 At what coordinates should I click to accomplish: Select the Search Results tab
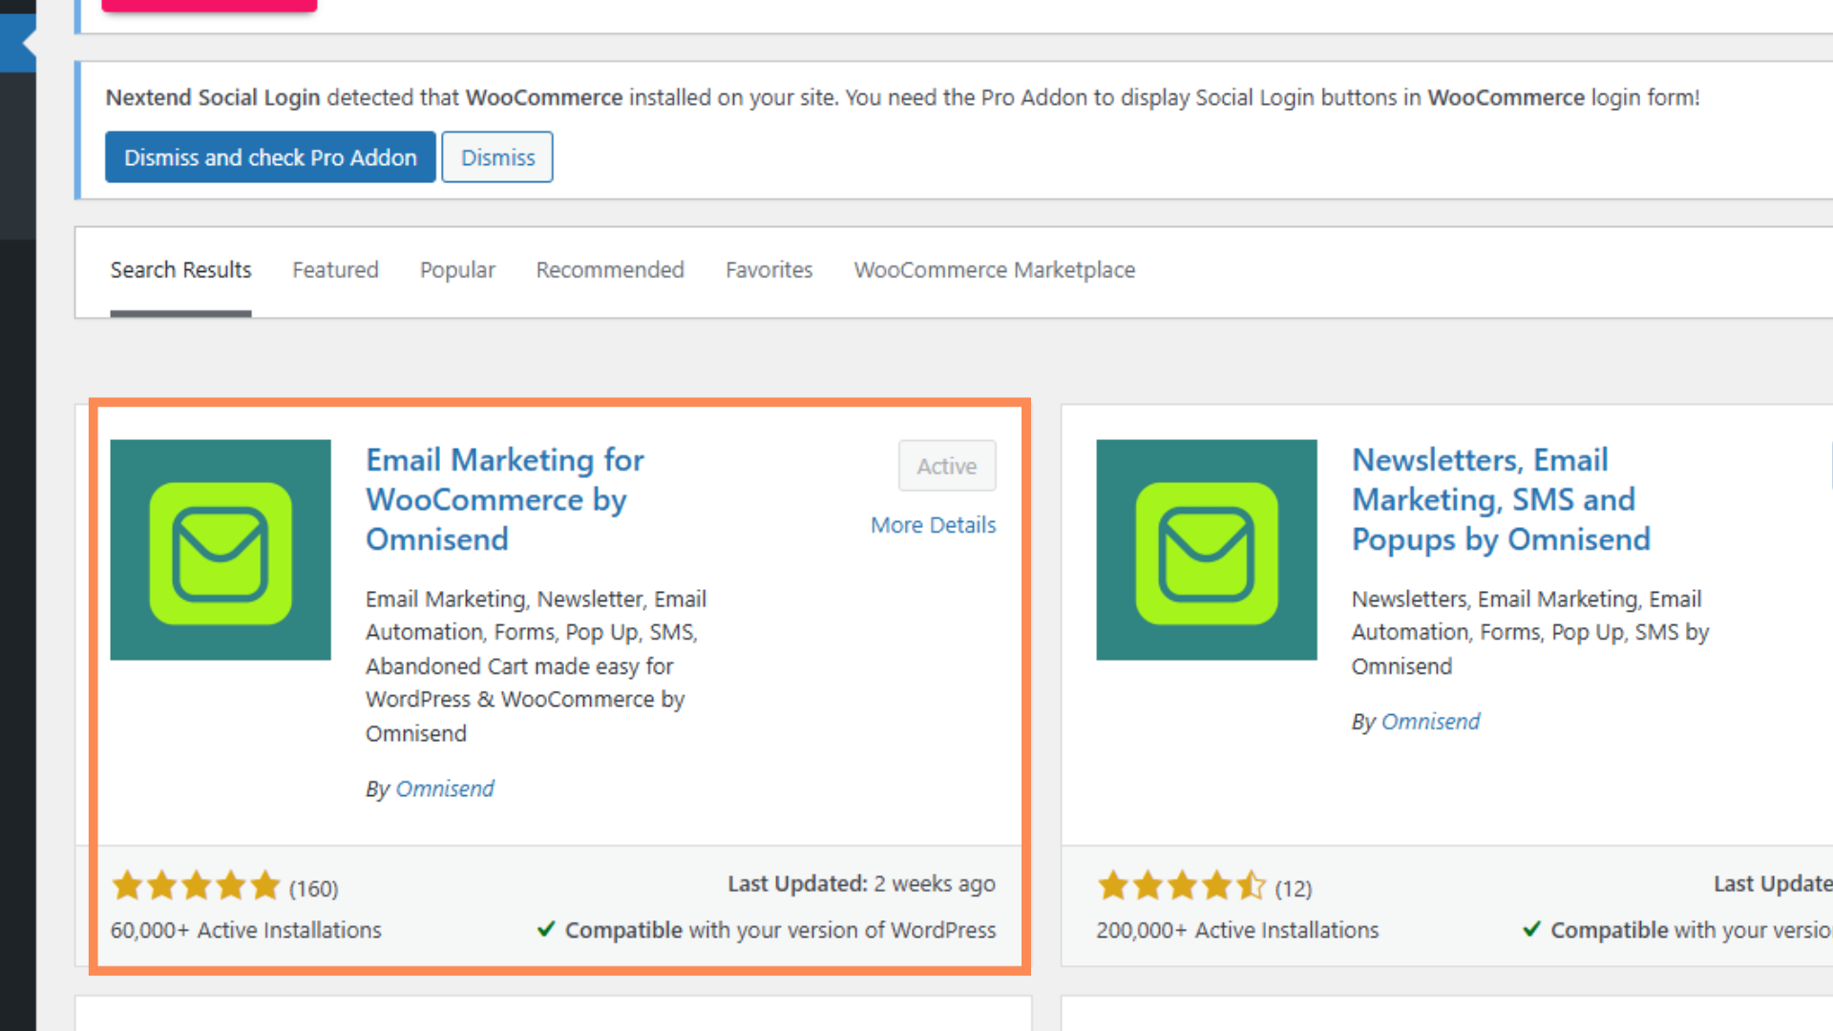click(x=180, y=270)
